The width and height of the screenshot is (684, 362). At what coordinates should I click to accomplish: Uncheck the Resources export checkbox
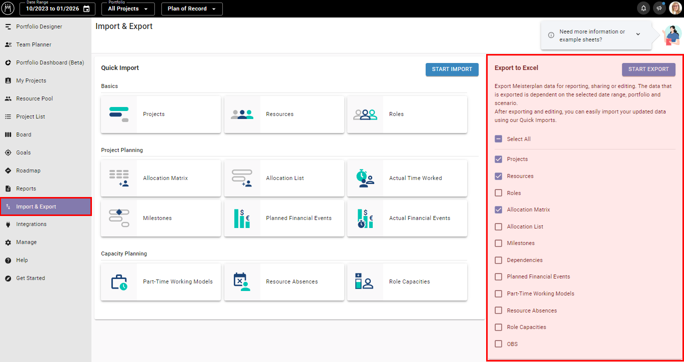coord(498,176)
